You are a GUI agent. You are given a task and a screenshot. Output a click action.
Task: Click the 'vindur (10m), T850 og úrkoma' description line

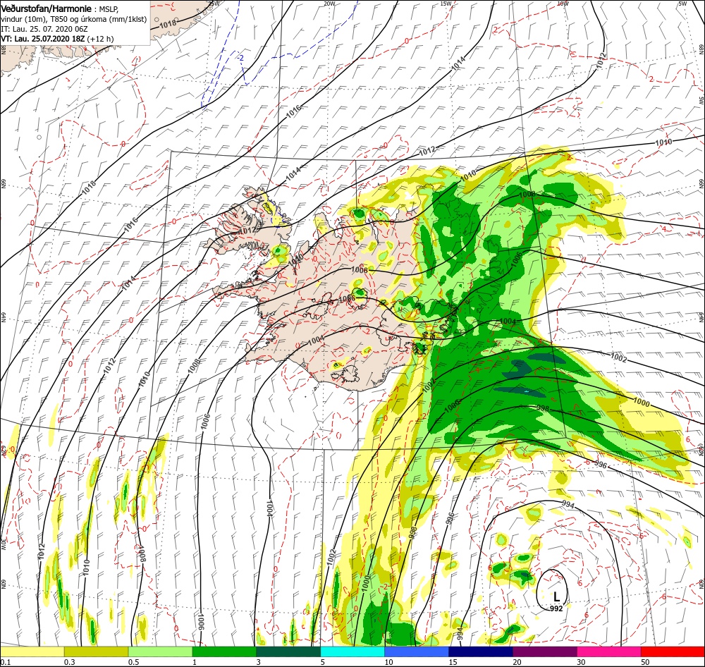74,19
